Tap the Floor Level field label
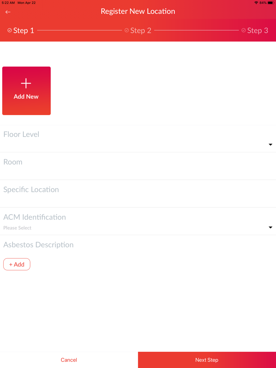The width and height of the screenshot is (276, 368). (21, 134)
